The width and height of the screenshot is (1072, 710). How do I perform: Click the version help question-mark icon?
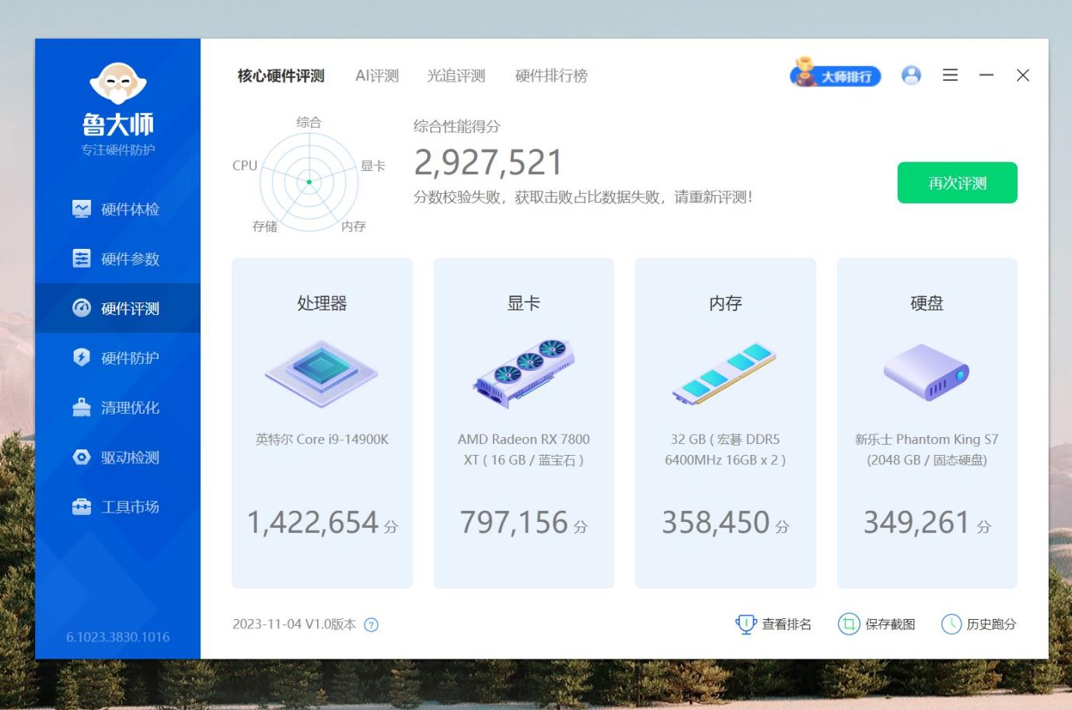372,624
